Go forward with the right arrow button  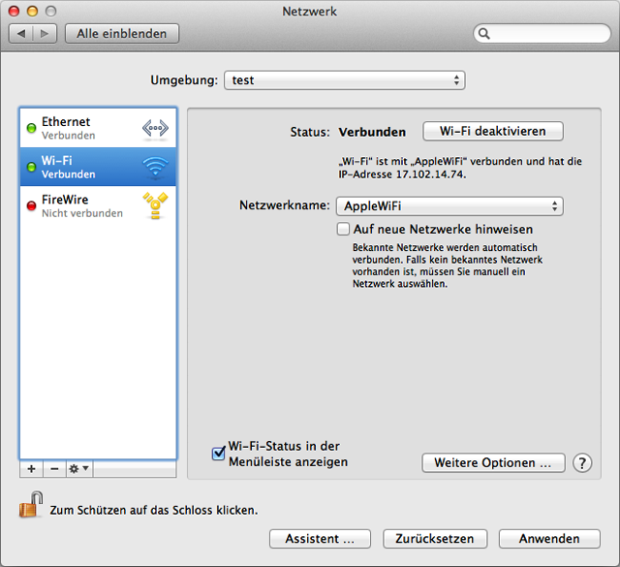point(46,34)
